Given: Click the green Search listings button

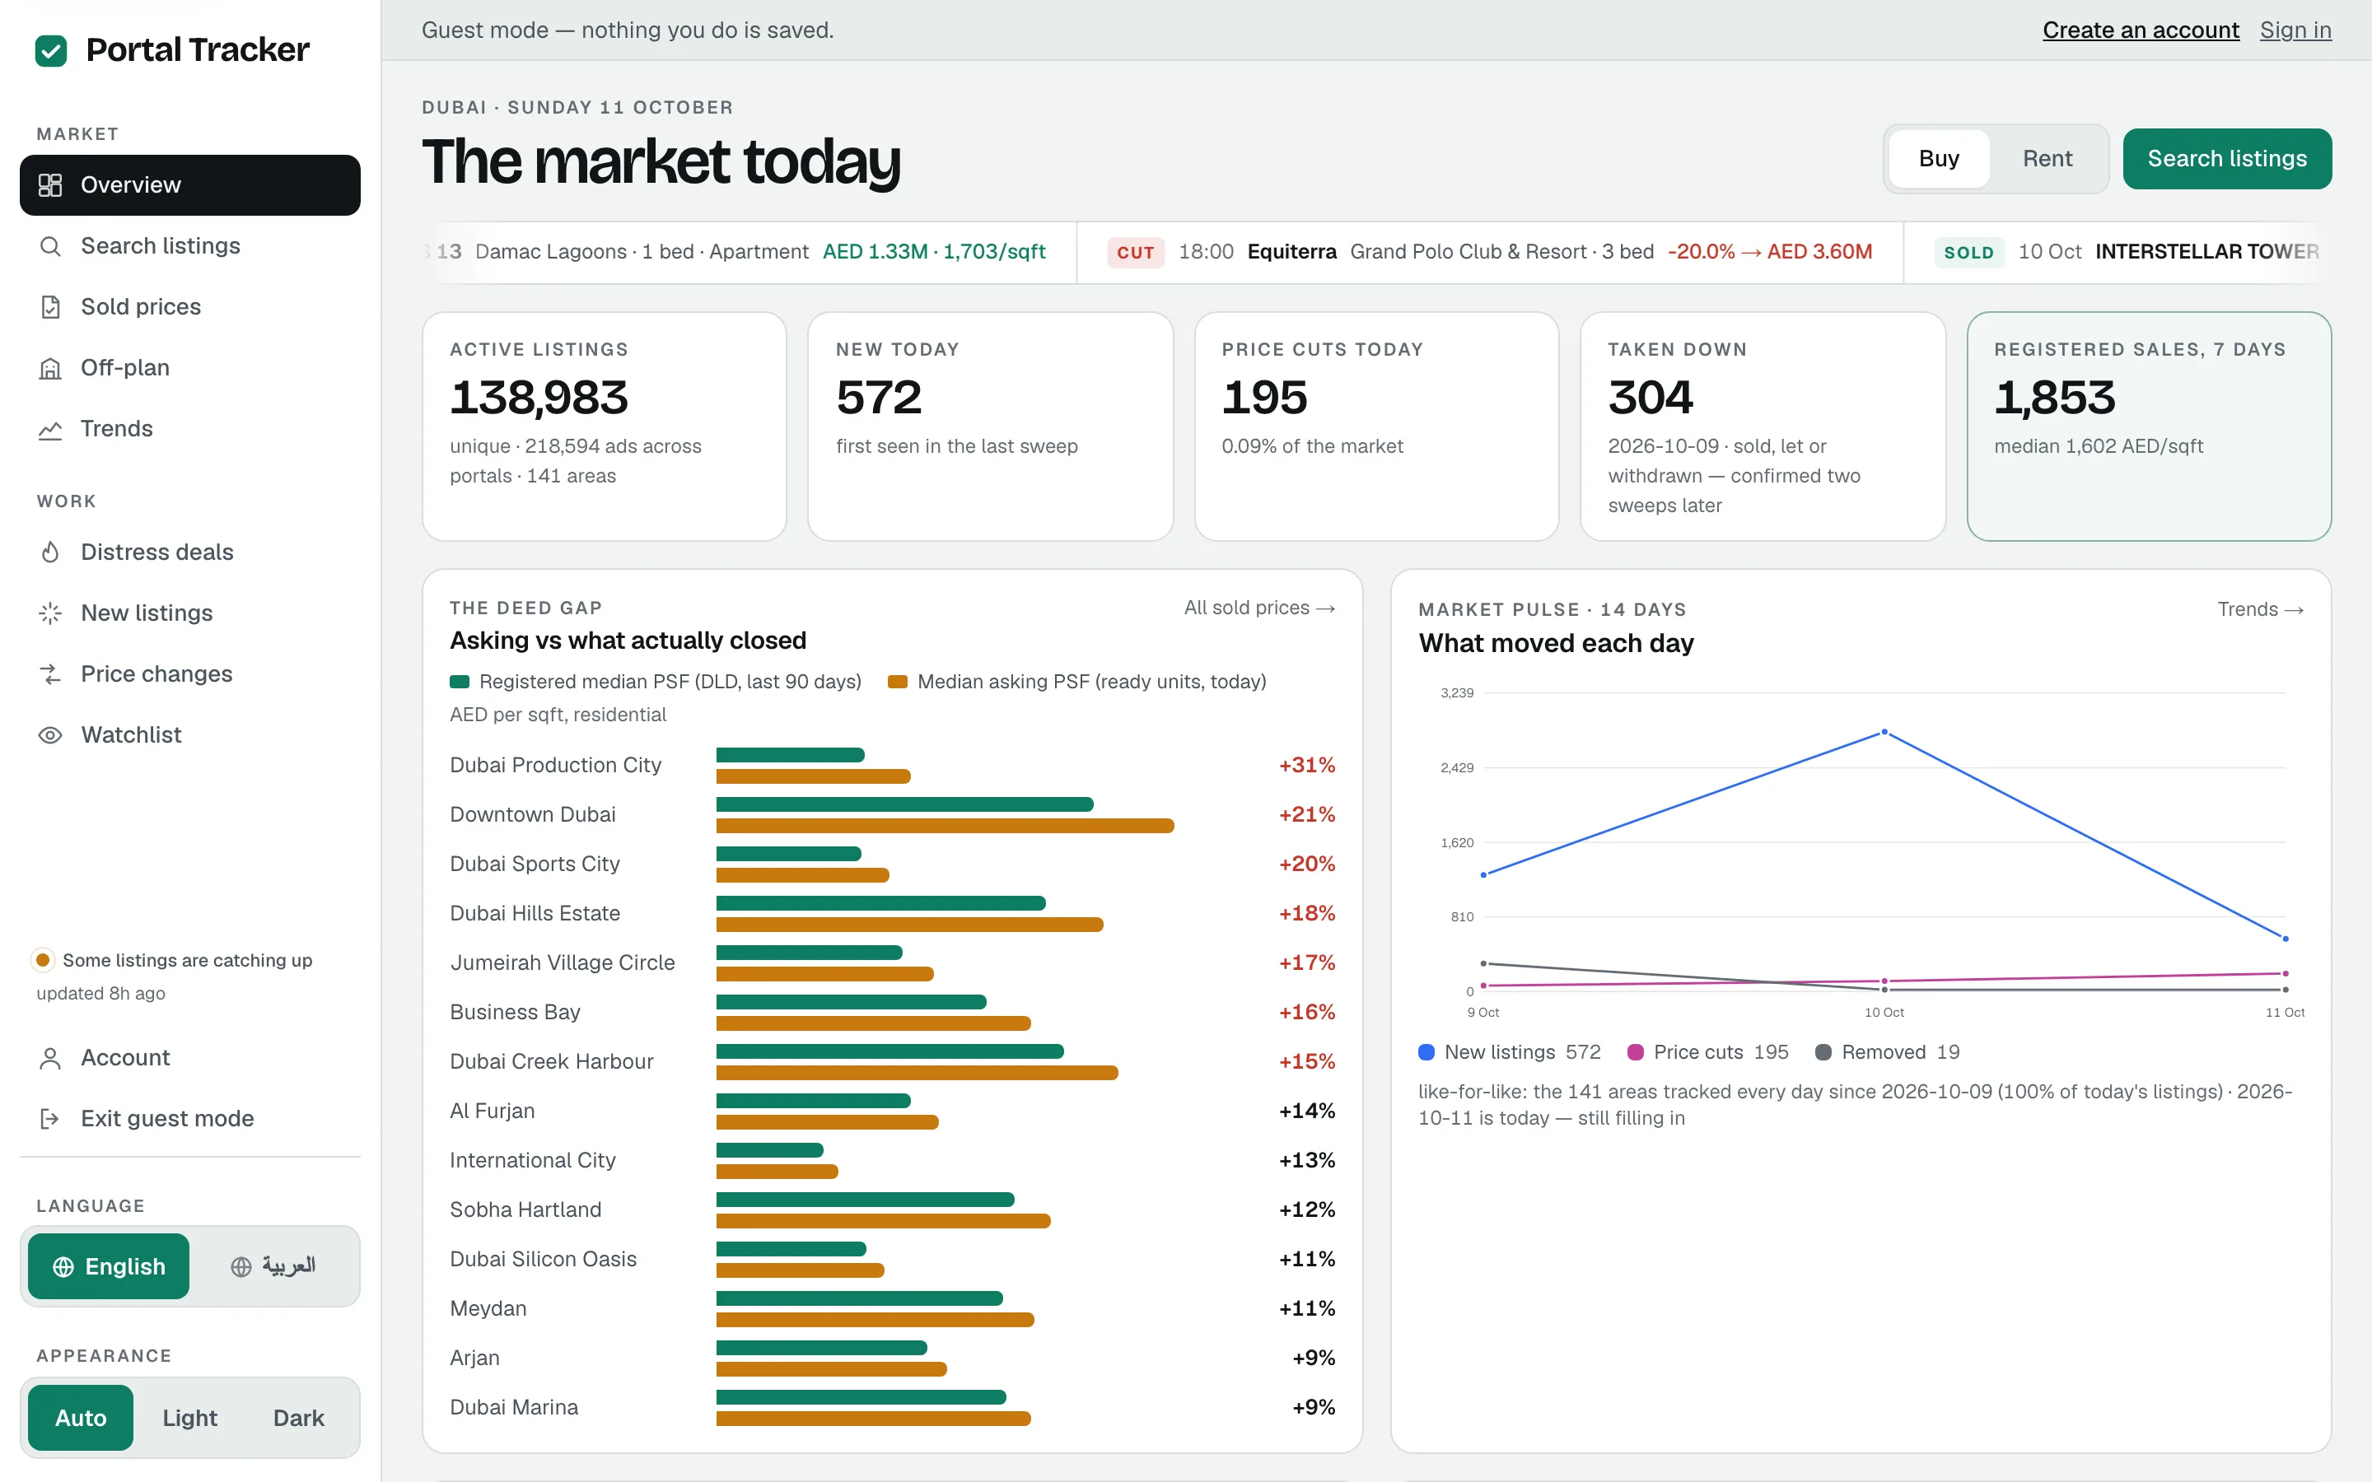Looking at the screenshot, I should 2226,159.
